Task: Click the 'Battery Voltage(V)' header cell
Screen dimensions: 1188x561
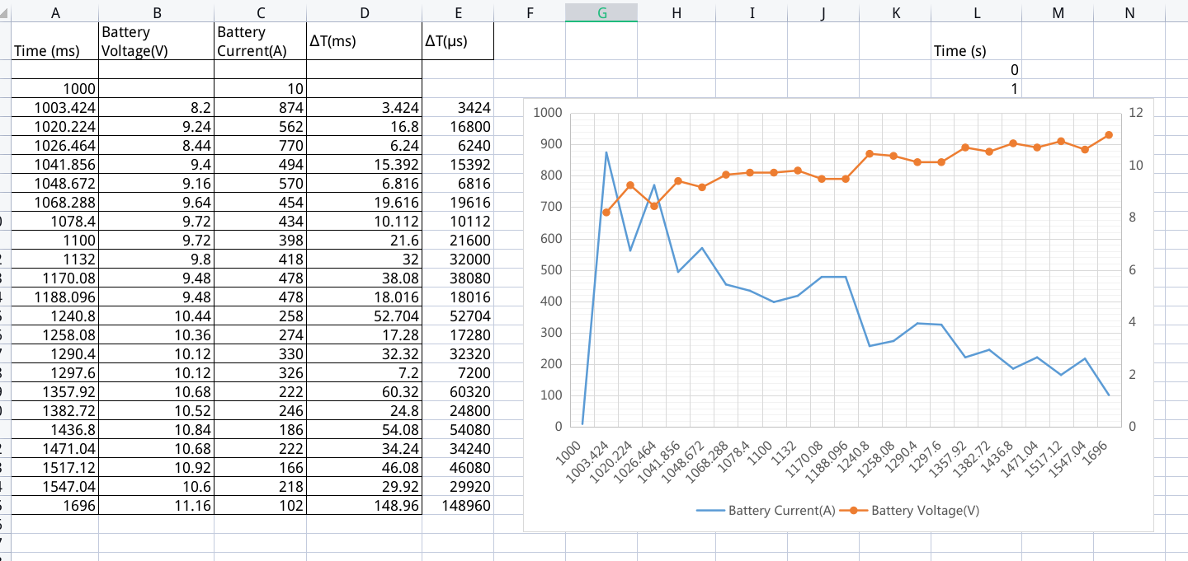Action: [157, 41]
